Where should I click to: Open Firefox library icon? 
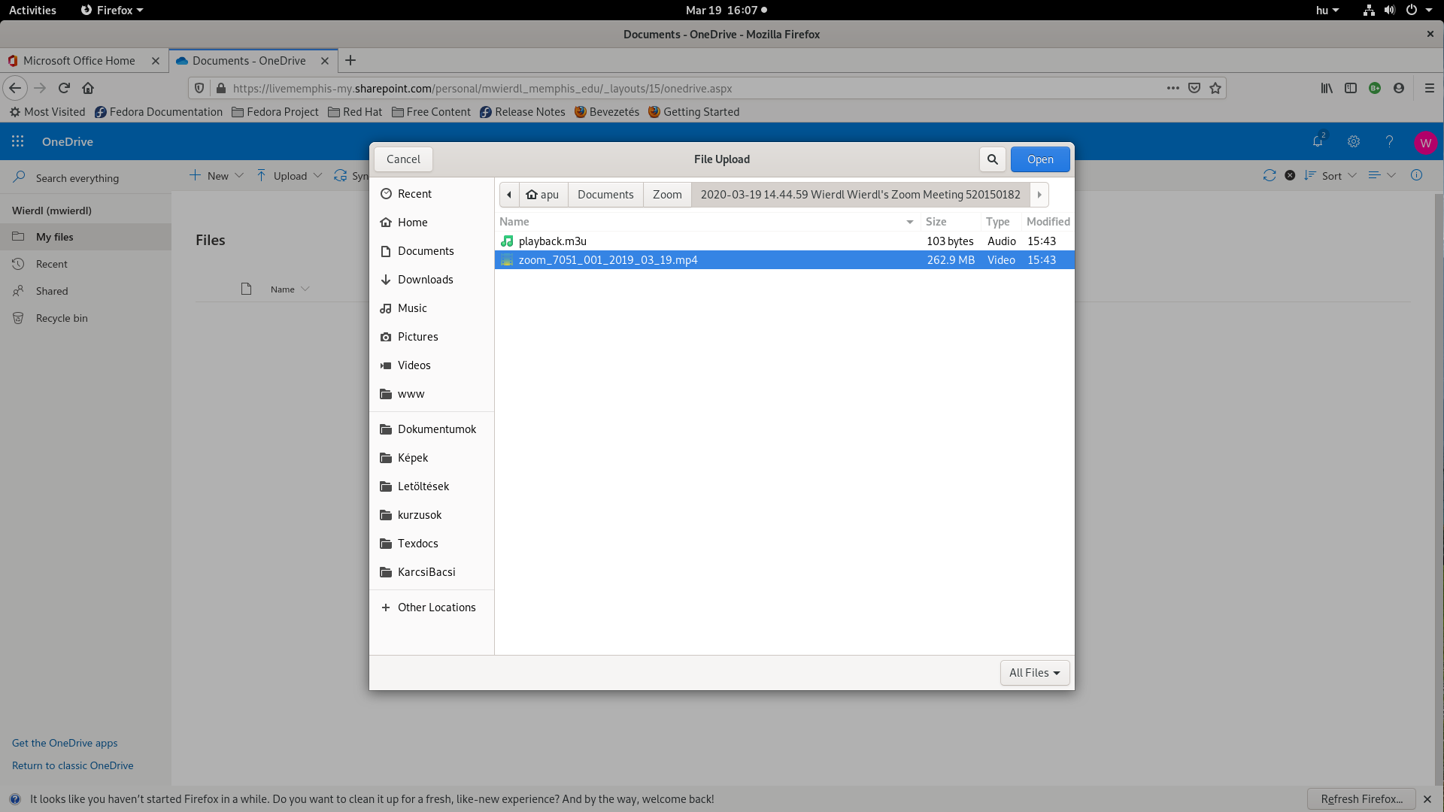1327,88
